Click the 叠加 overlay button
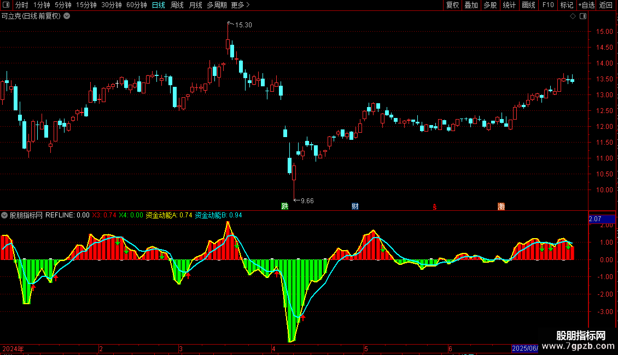Image resolution: width=618 pixels, height=355 pixels. 471,5
